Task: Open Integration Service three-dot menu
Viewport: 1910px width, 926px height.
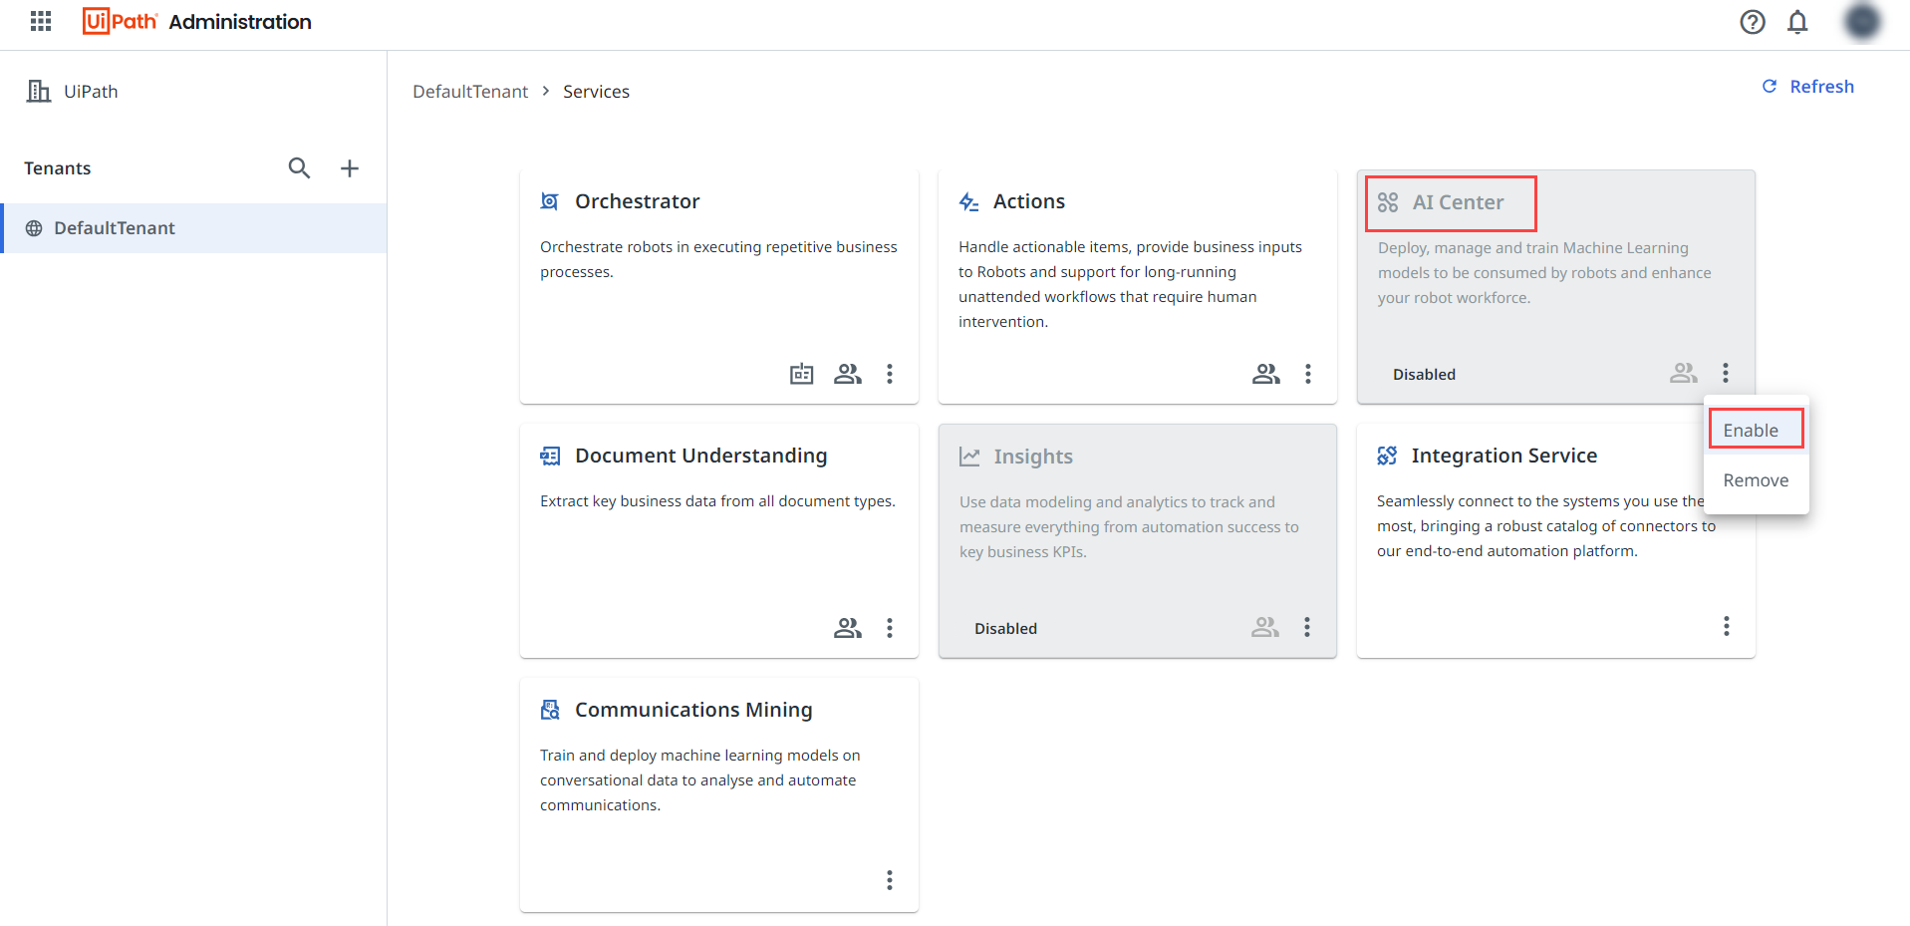Action: coord(1727,626)
